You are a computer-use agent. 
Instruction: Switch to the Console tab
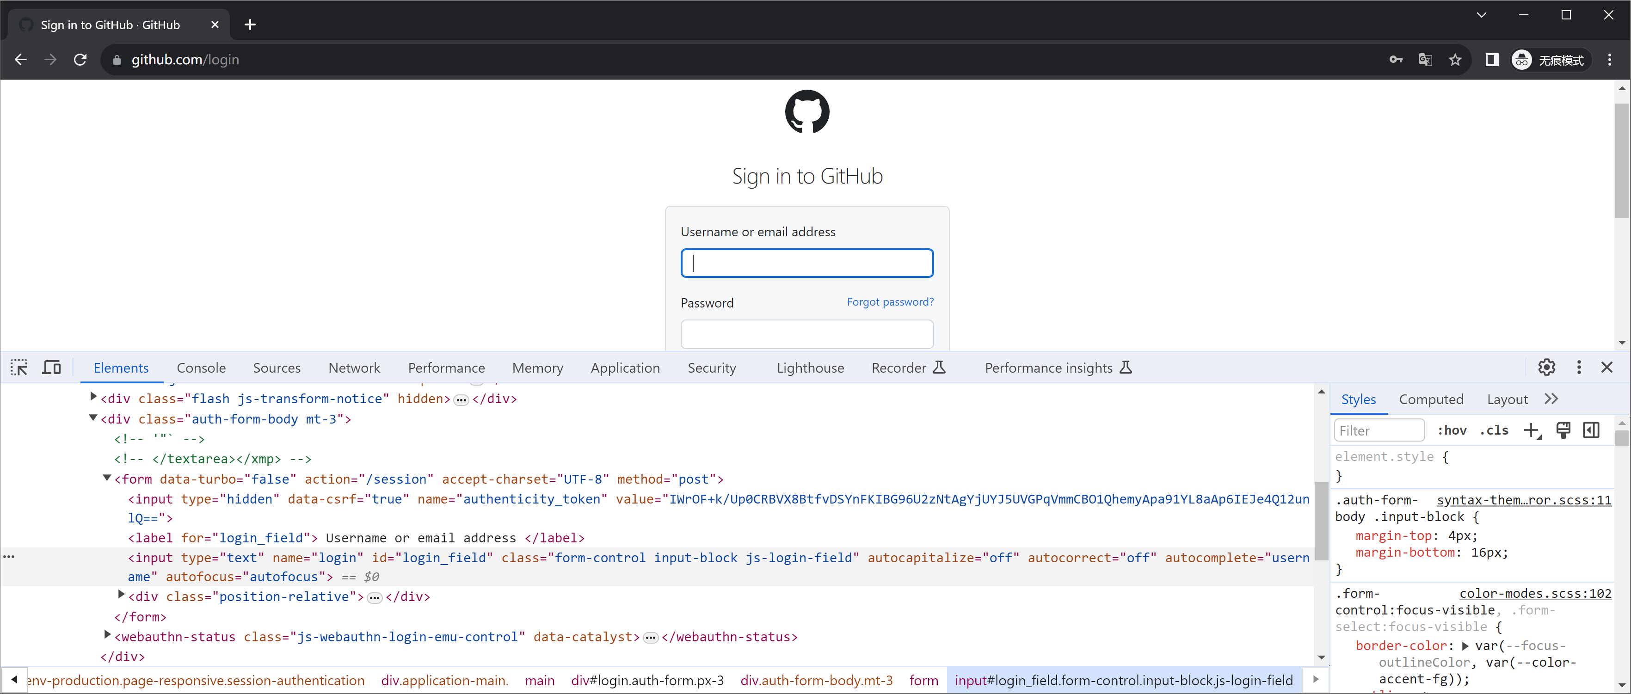(201, 368)
